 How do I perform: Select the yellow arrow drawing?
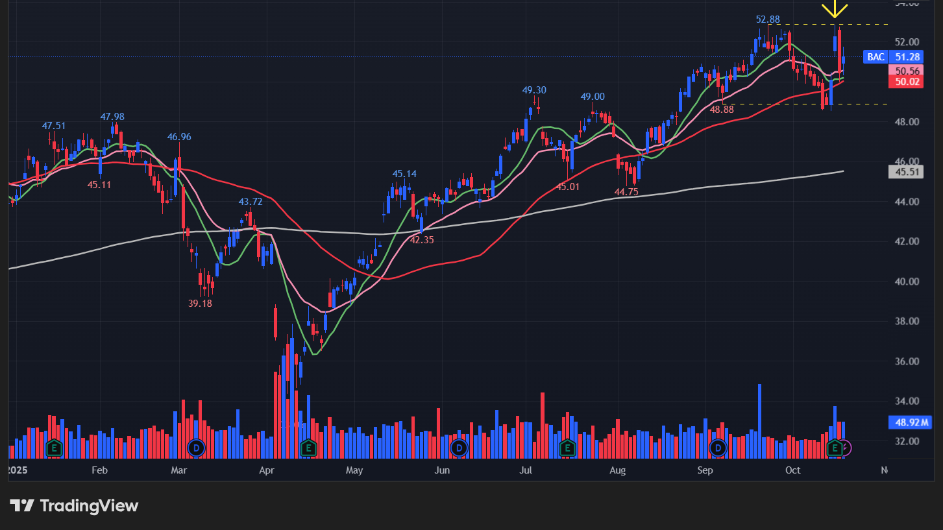[834, 9]
